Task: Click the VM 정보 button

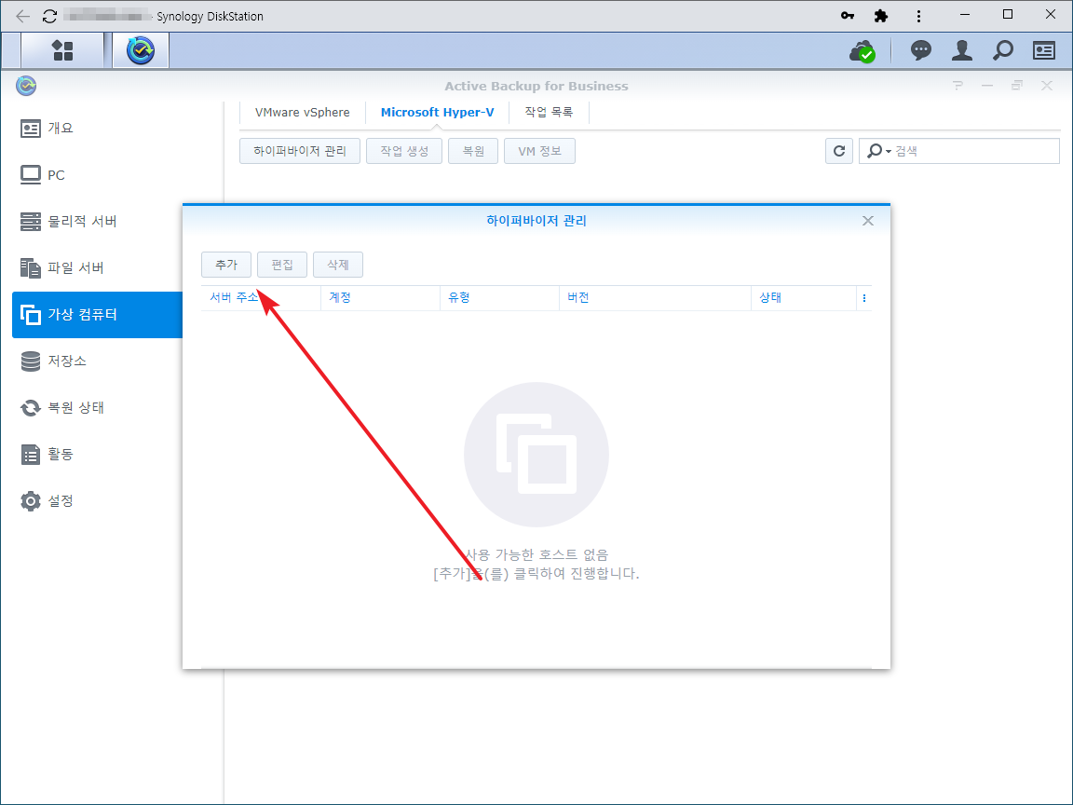Action: click(x=539, y=151)
